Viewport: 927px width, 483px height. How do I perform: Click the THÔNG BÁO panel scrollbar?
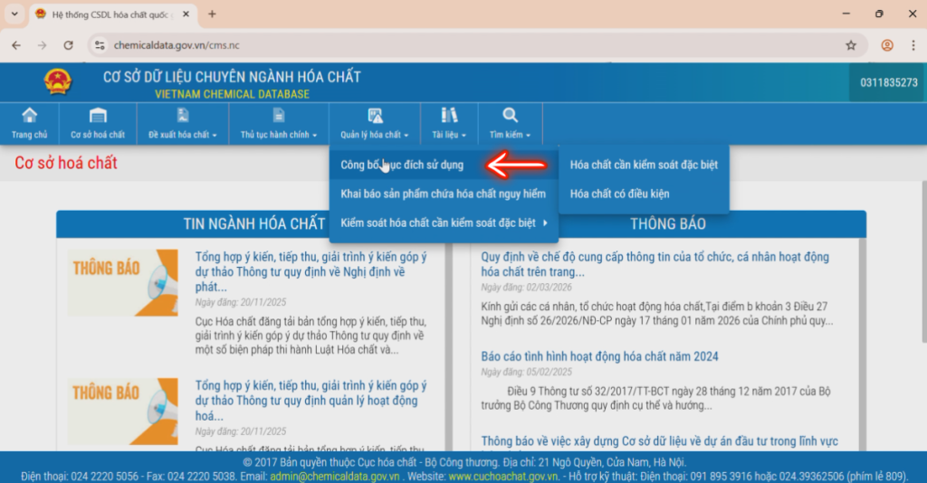click(863, 345)
